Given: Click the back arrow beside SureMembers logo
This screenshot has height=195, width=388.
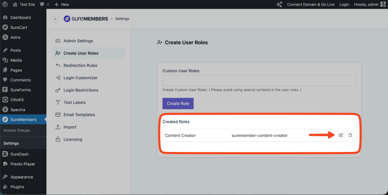Looking at the screenshot, I should click(x=56, y=19).
